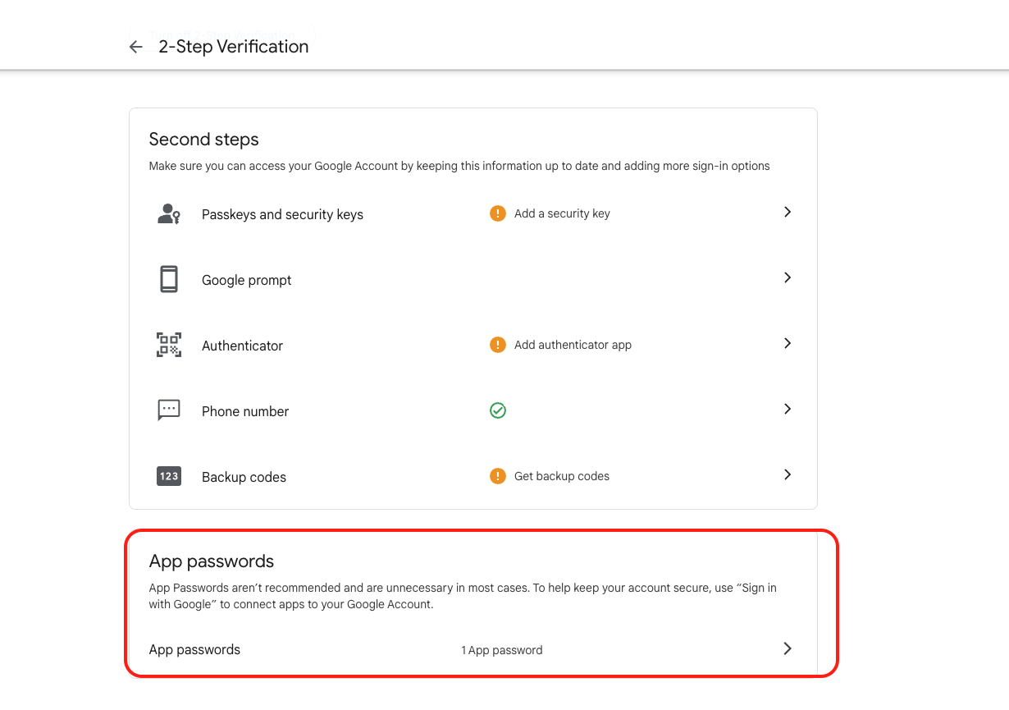Open the Phone number row chevron
The image size is (1009, 710).
pyautogui.click(x=788, y=409)
